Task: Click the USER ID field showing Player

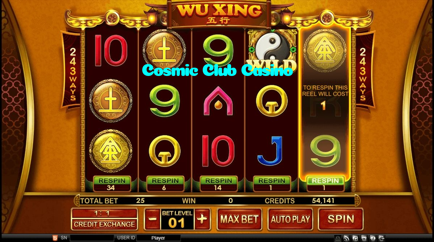Action: (158, 238)
